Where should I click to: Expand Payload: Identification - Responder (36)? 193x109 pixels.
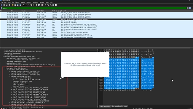click(9, 75)
